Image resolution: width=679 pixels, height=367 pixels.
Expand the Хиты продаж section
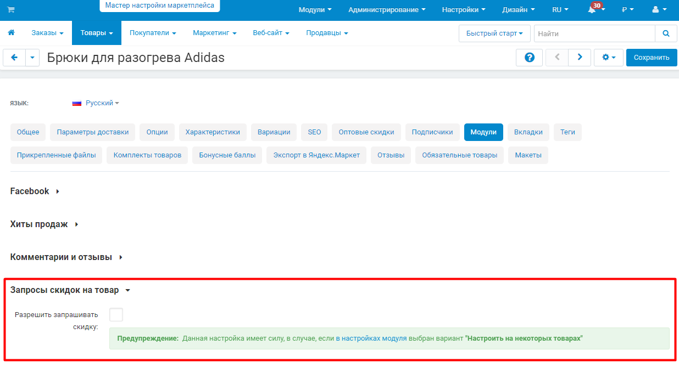[44, 224]
